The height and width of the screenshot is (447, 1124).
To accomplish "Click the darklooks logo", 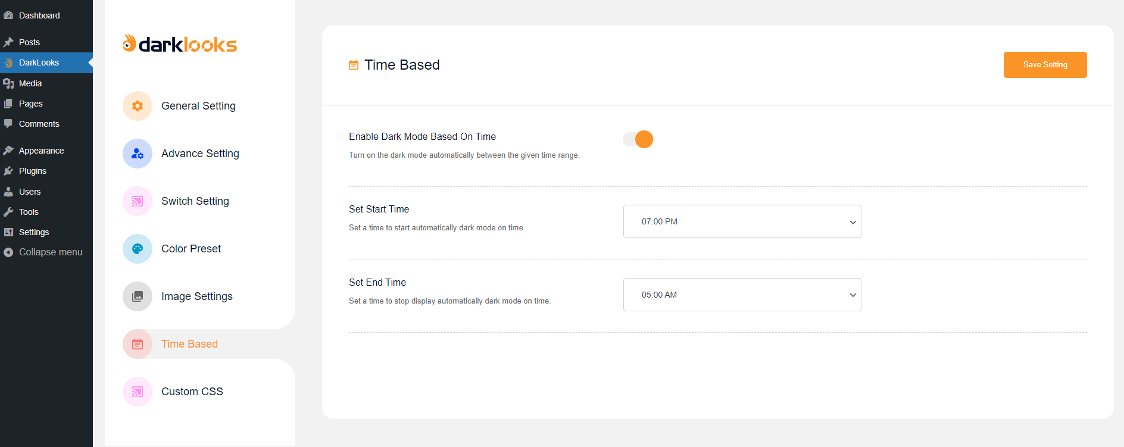I will point(180,44).
